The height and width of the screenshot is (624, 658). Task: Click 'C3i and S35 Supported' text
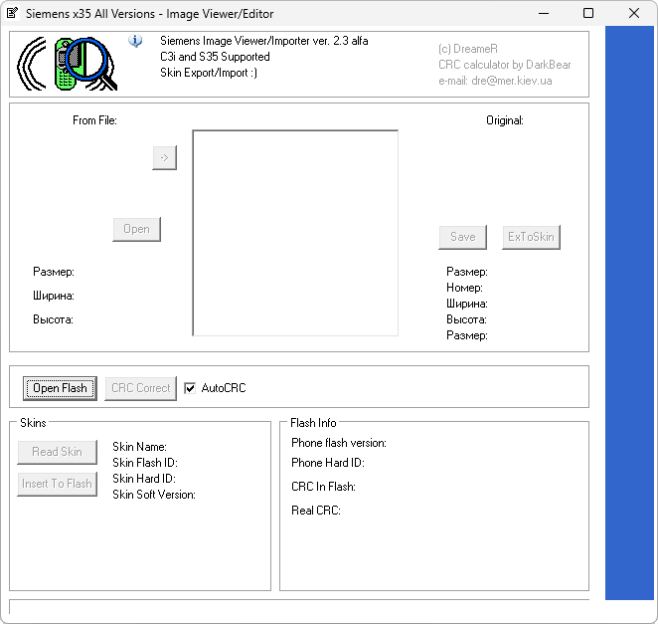[x=215, y=57]
